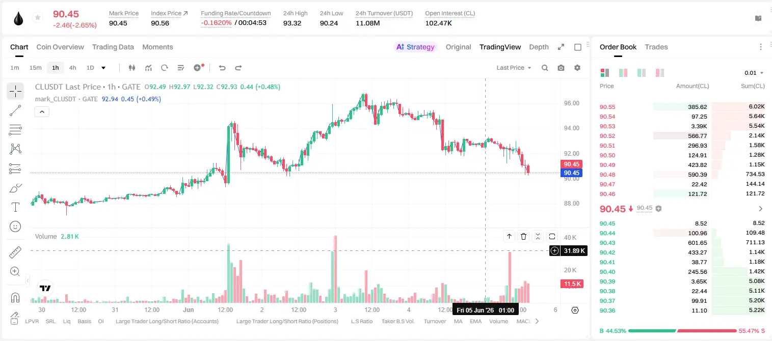The height and width of the screenshot is (341, 772).
Task: Open the Last Price dropdown
Action: pyautogui.click(x=514, y=68)
